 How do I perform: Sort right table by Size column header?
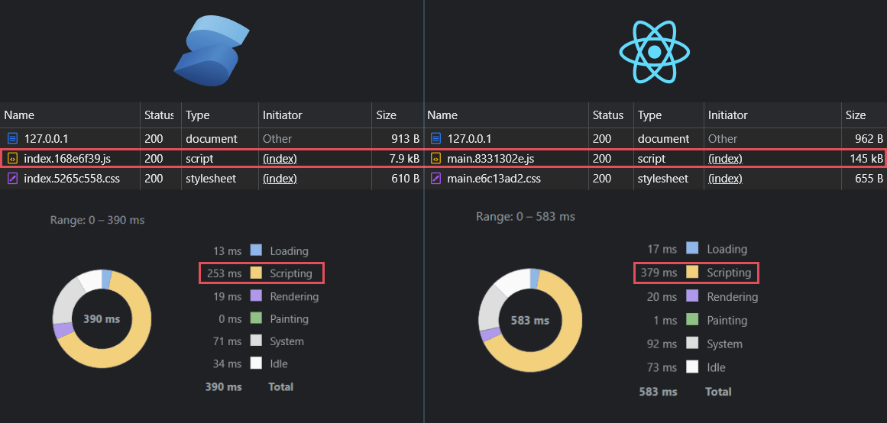pos(855,115)
